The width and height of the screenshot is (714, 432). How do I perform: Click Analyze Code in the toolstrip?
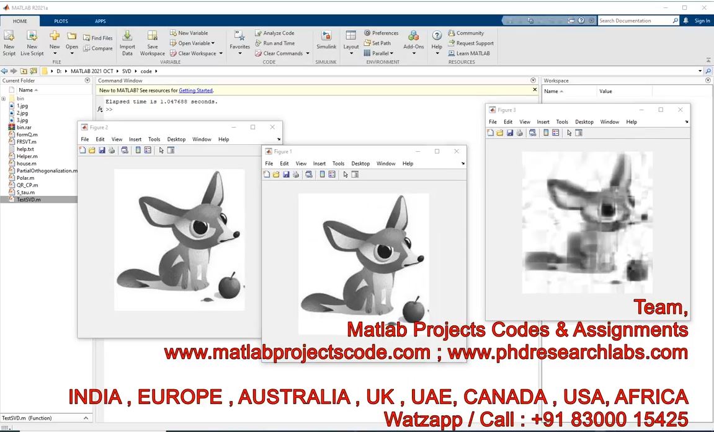(274, 33)
